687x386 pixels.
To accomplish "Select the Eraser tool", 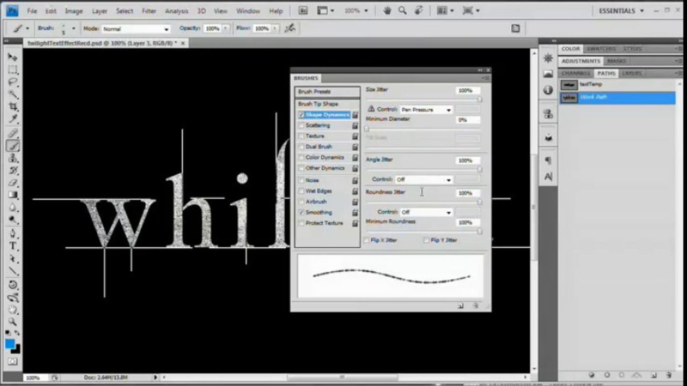I will 12,183.
